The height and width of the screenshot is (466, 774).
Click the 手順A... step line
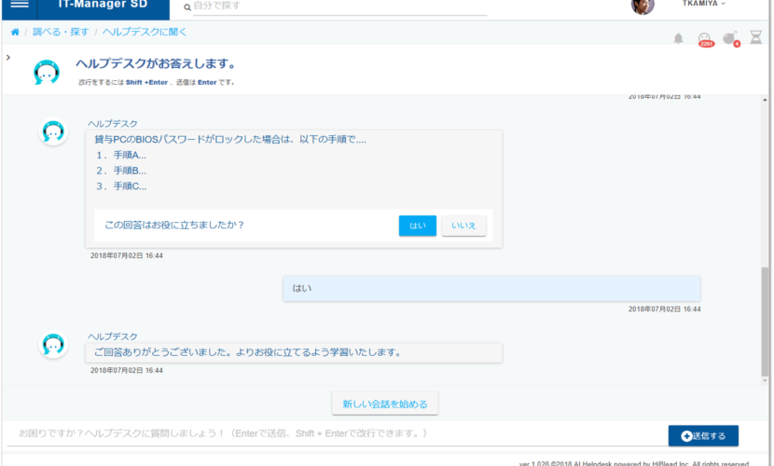pos(121,155)
